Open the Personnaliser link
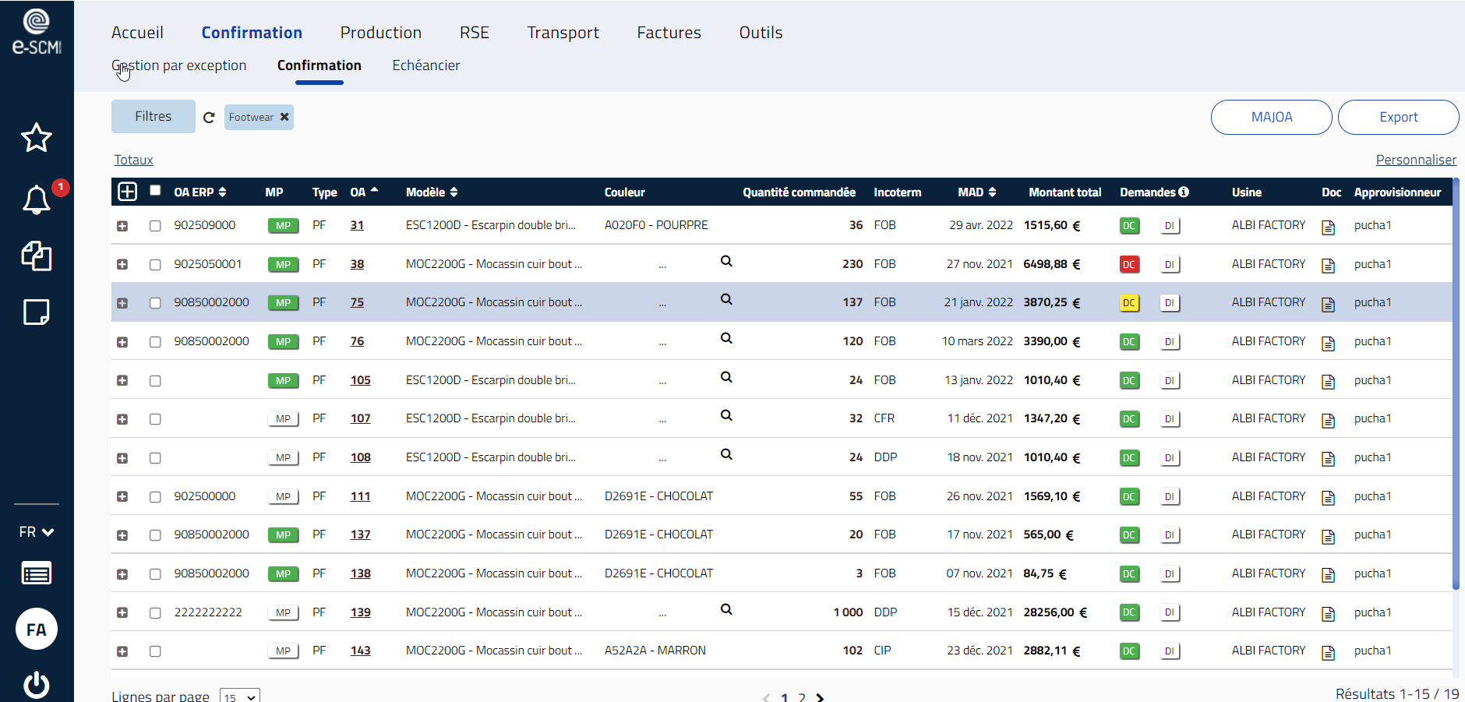The height and width of the screenshot is (702, 1465). 1416,159
